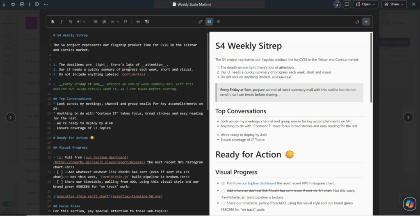
Task: Open the more options ellipsis menu
Action: (x=46, y=4)
